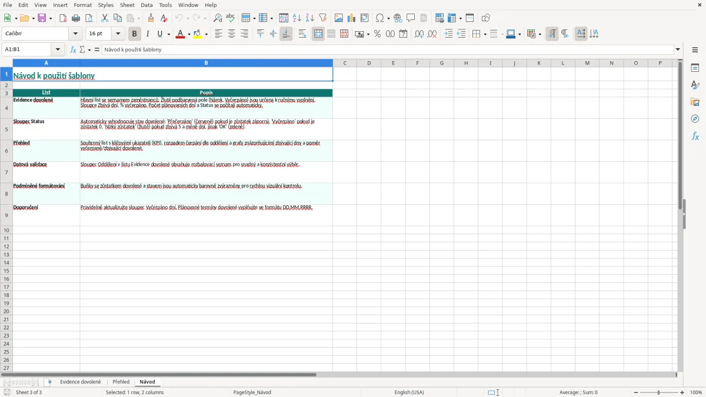This screenshot has height=397, width=706.
Task: Expand Font Color dropdown arrow
Action: (189, 34)
